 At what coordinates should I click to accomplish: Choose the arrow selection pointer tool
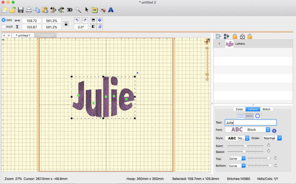(87, 10)
